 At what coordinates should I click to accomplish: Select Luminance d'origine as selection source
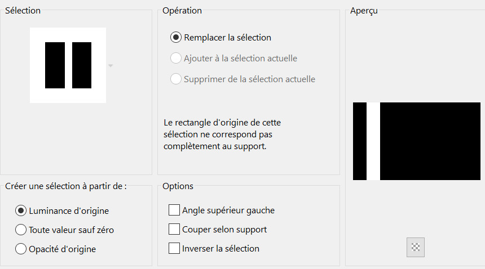point(21,211)
